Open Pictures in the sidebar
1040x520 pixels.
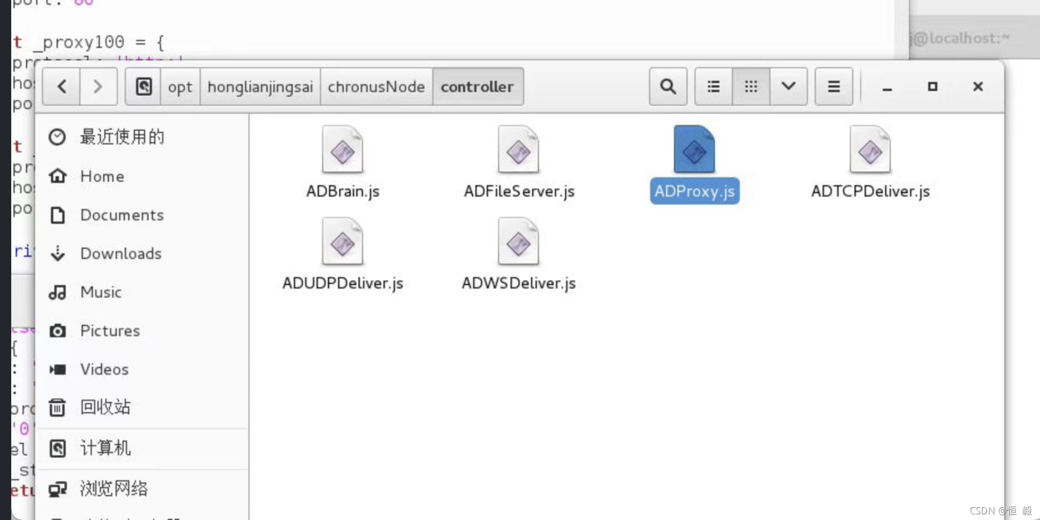[142, 330]
